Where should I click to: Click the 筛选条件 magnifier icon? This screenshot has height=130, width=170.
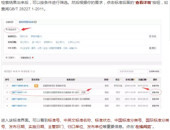(6, 29)
